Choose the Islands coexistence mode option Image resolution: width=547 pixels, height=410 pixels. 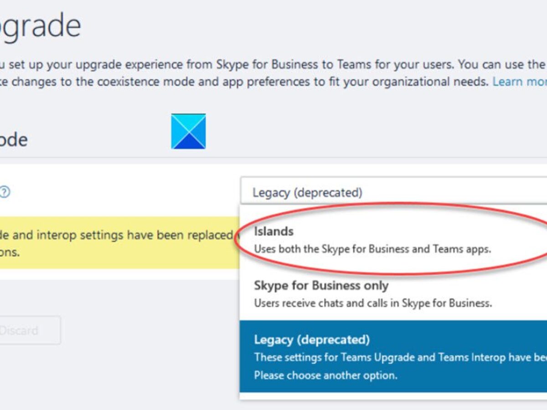274,231
